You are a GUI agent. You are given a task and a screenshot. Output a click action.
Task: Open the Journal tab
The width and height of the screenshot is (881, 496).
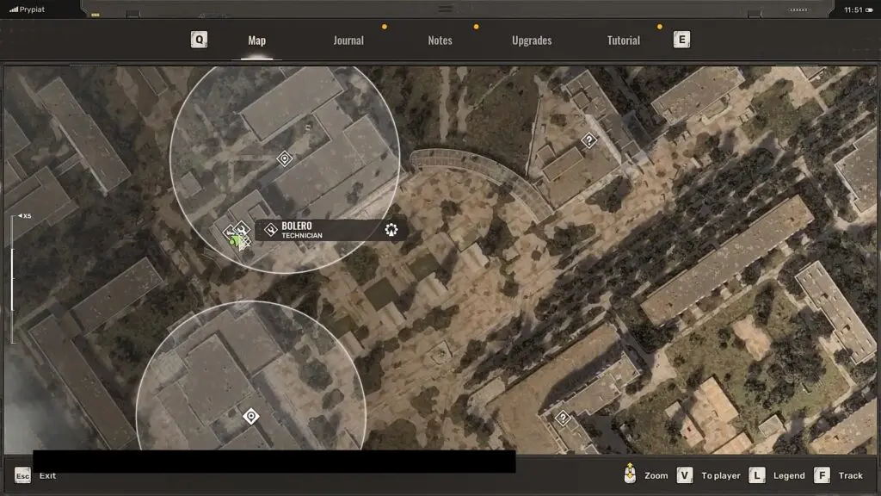coord(348,40)
